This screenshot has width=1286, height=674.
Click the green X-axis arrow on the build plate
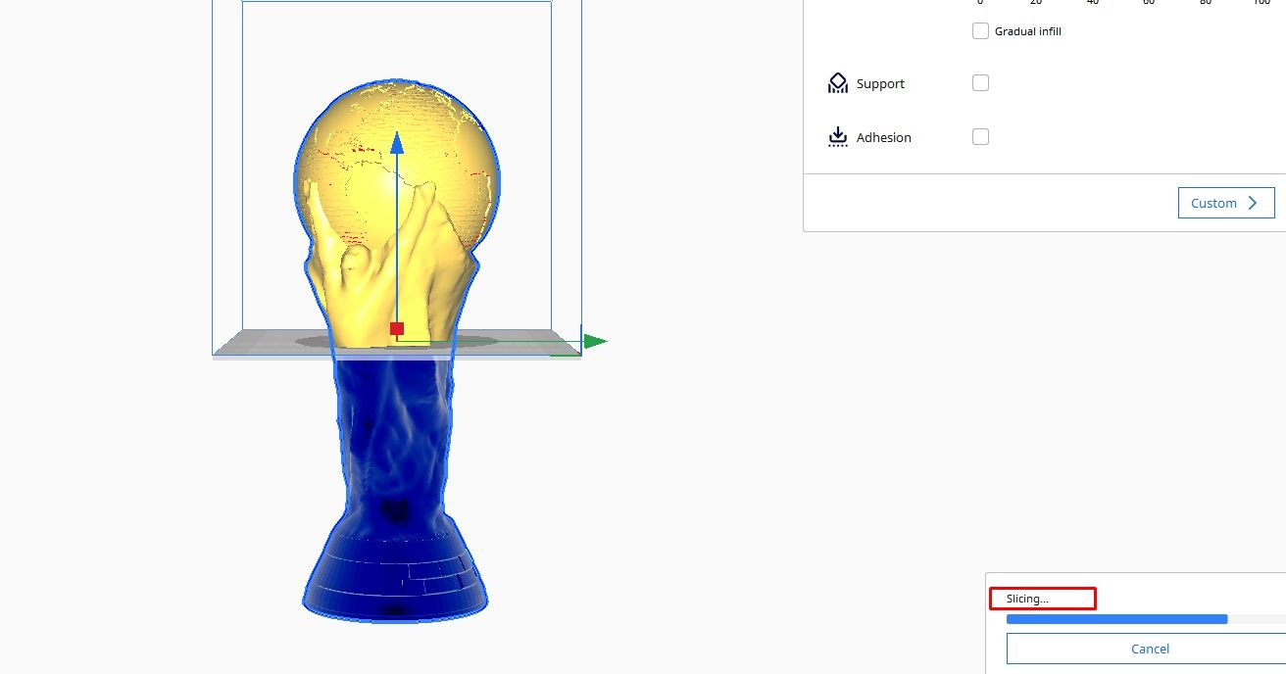596,341
